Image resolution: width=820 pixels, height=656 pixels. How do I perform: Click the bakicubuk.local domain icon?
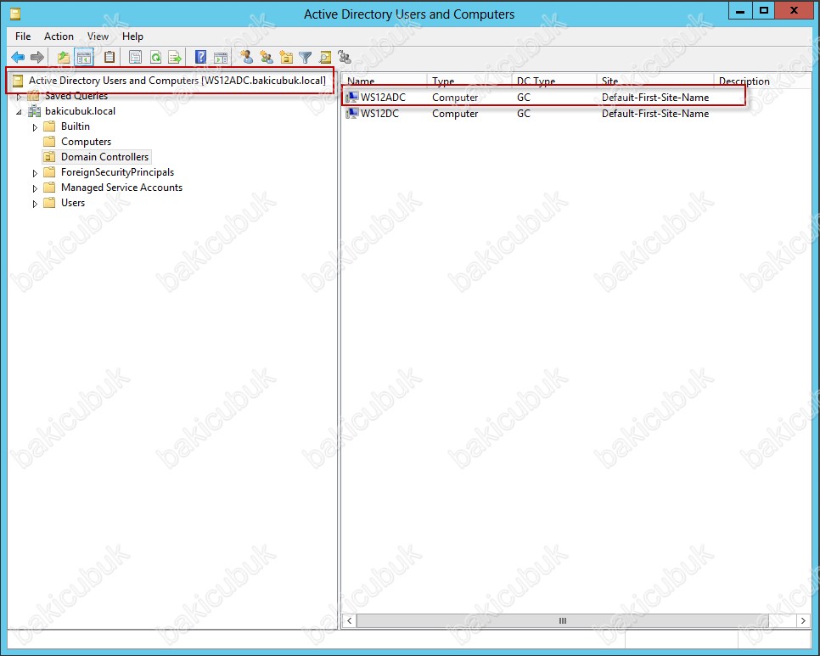(x=35, y=111)
